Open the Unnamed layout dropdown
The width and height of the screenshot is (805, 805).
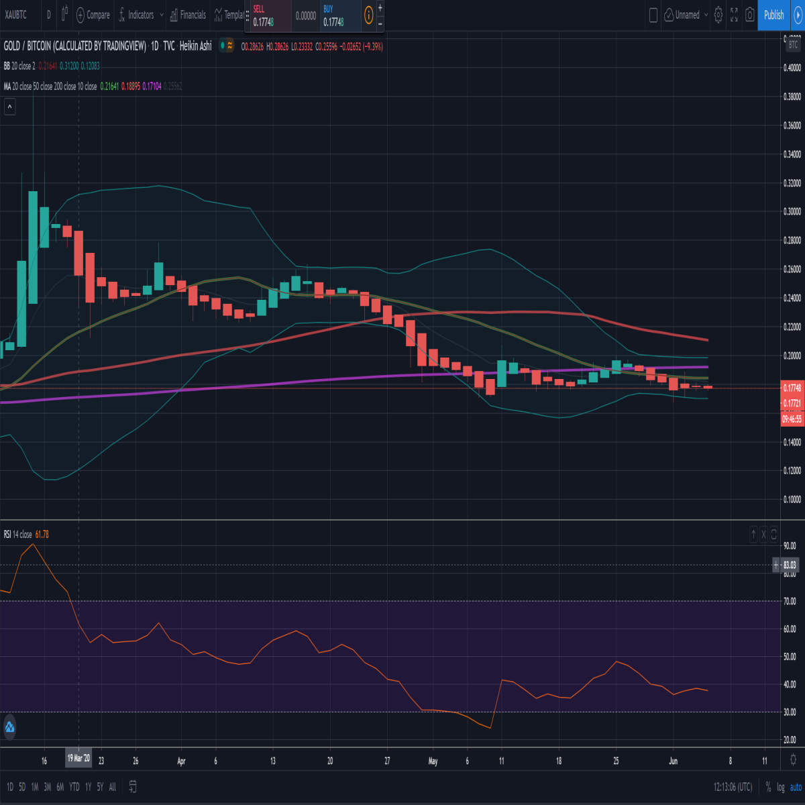coord(686,15)
